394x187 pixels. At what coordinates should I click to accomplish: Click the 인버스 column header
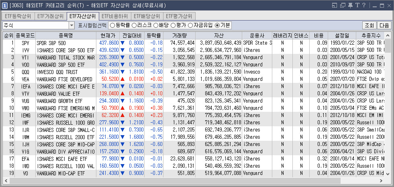301,35
